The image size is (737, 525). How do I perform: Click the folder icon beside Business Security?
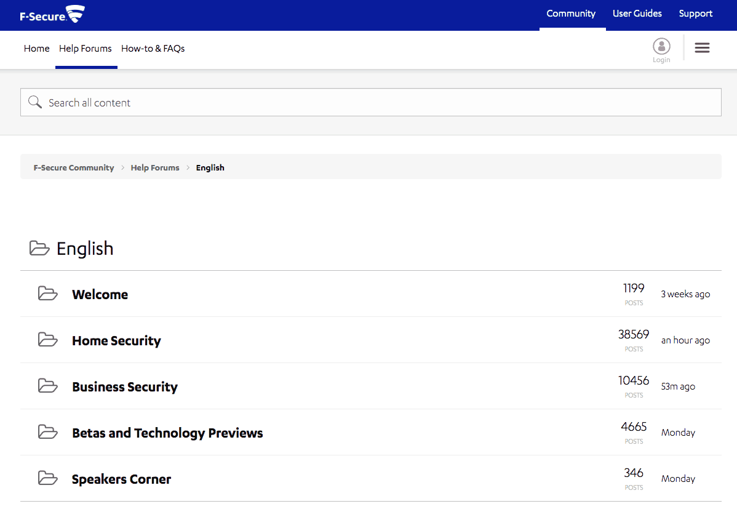click(x=47, y=386)
